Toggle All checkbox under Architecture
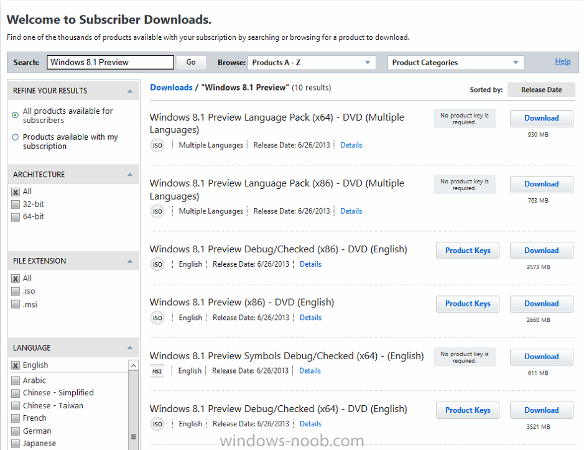This screenshot has width=584, height=450. (x=16, y=192)
